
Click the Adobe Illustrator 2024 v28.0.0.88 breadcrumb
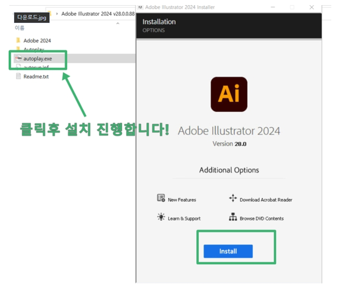[x=98, y=14]
